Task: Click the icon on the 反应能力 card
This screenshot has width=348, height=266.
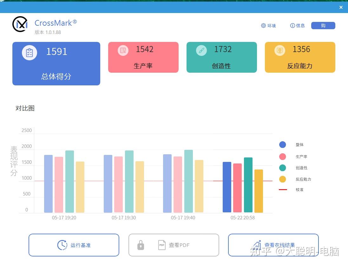Action: point(279,50)
